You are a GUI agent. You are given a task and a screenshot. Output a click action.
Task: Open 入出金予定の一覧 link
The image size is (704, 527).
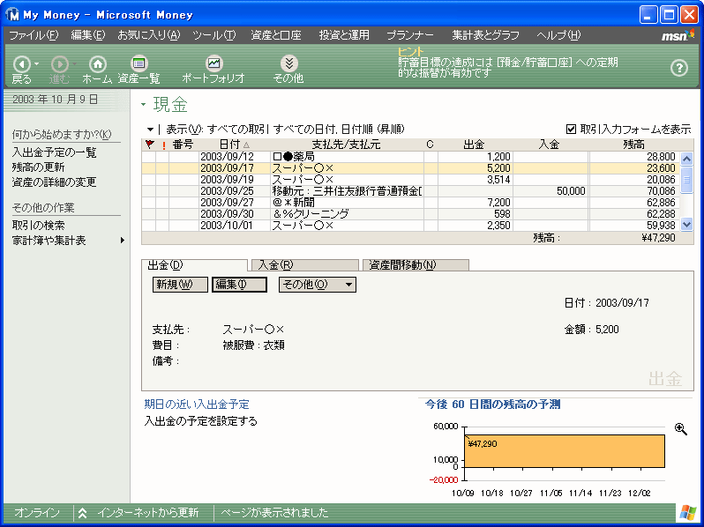pos(55,152)
